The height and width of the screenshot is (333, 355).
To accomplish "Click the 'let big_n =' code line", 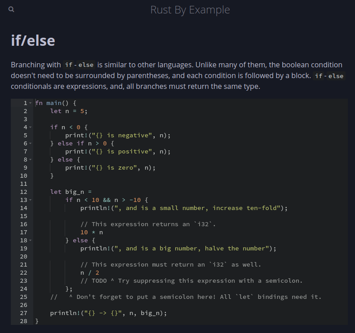I will (x=71, y=192).
